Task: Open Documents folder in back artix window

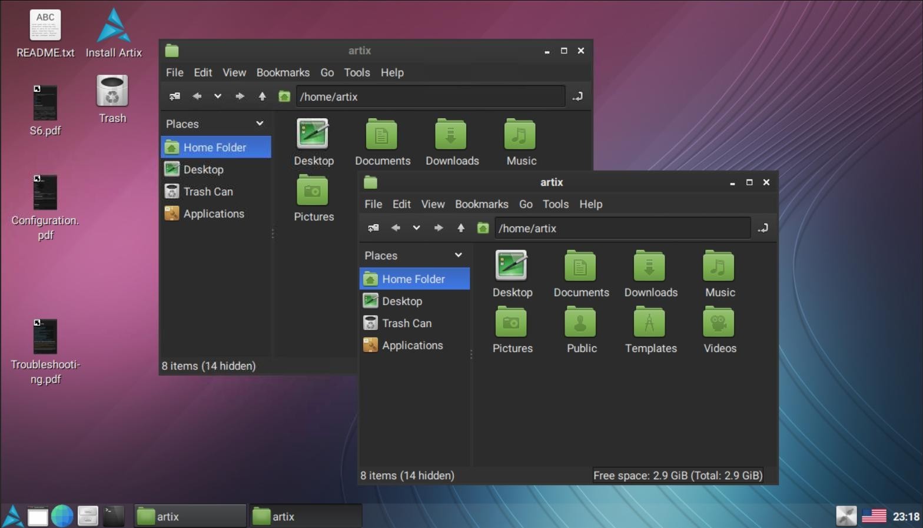Action: [x=383, y=142]
